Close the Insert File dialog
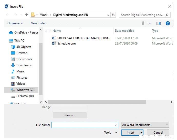The width and height of the screenshot is (177, 140). (170, 6)
